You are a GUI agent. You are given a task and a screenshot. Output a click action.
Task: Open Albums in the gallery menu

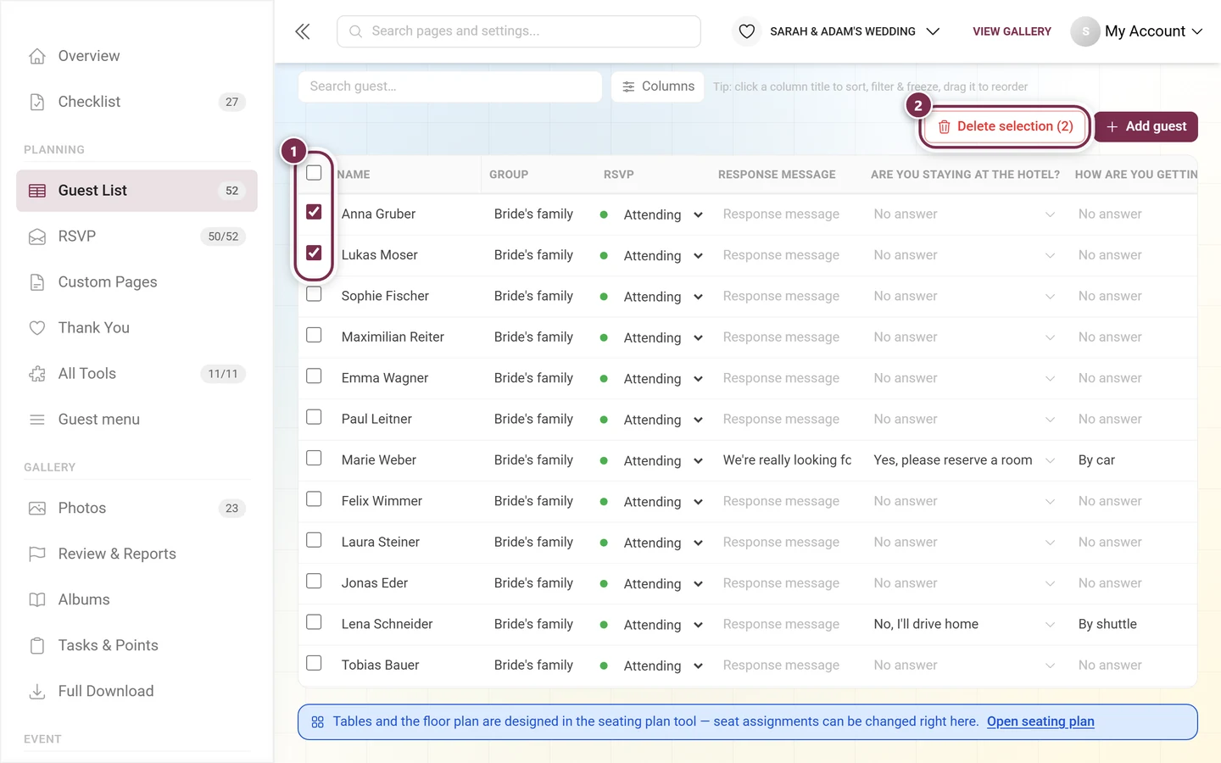137,600
